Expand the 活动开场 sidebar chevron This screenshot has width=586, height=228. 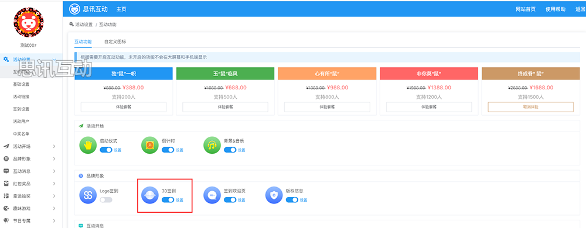54,146
